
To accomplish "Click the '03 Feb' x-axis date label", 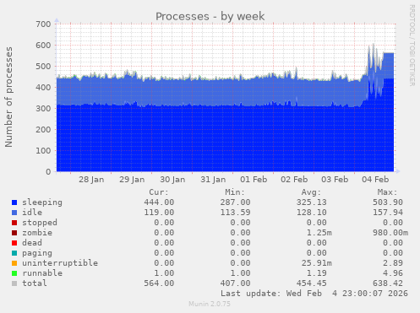I will [335, 180].
